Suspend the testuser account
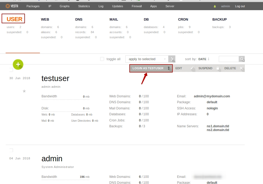This screenshot has height=184, width=263. [x=208, y=68]
